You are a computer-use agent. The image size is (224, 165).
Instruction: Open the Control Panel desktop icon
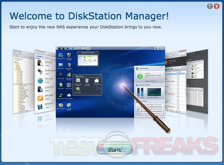(61, 54)
